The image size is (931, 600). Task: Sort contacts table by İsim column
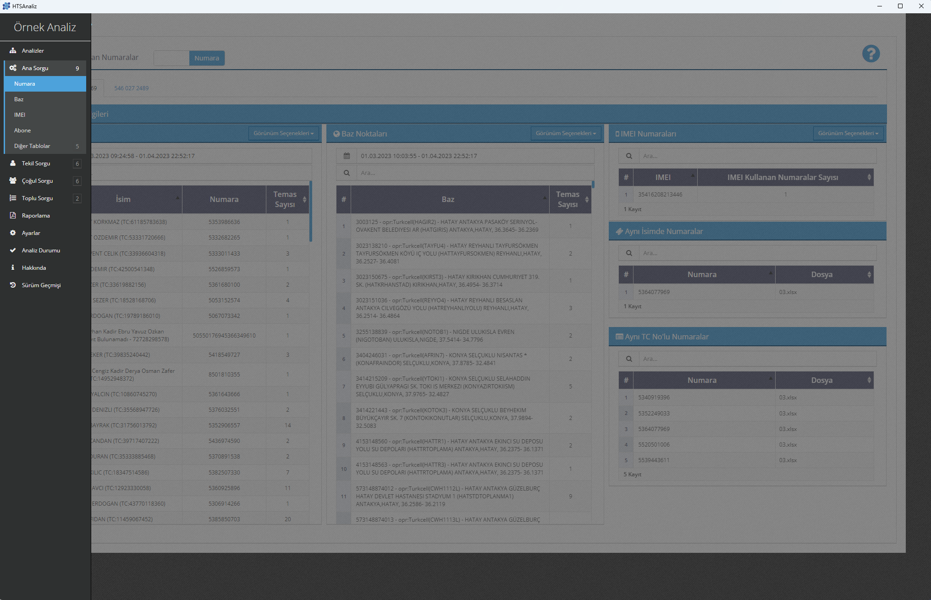pyautogui.click(x=136, y=199)
